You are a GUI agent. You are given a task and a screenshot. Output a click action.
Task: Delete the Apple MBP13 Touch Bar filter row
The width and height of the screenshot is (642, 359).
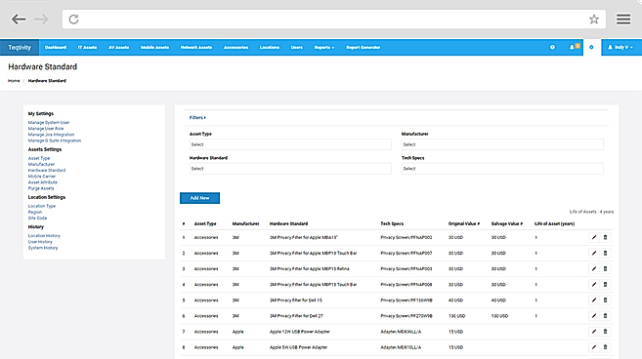pyautogui.click(x=605, y=253)
